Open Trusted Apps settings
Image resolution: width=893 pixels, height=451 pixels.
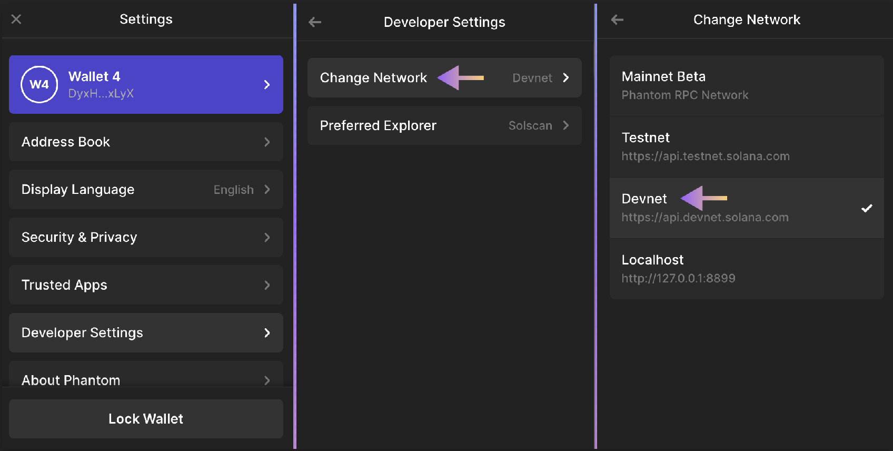point(146,285)
